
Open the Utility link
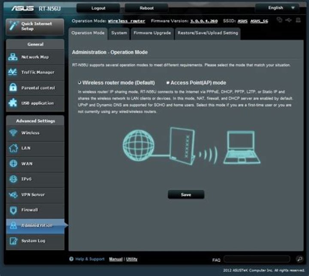tap(132, 259)
